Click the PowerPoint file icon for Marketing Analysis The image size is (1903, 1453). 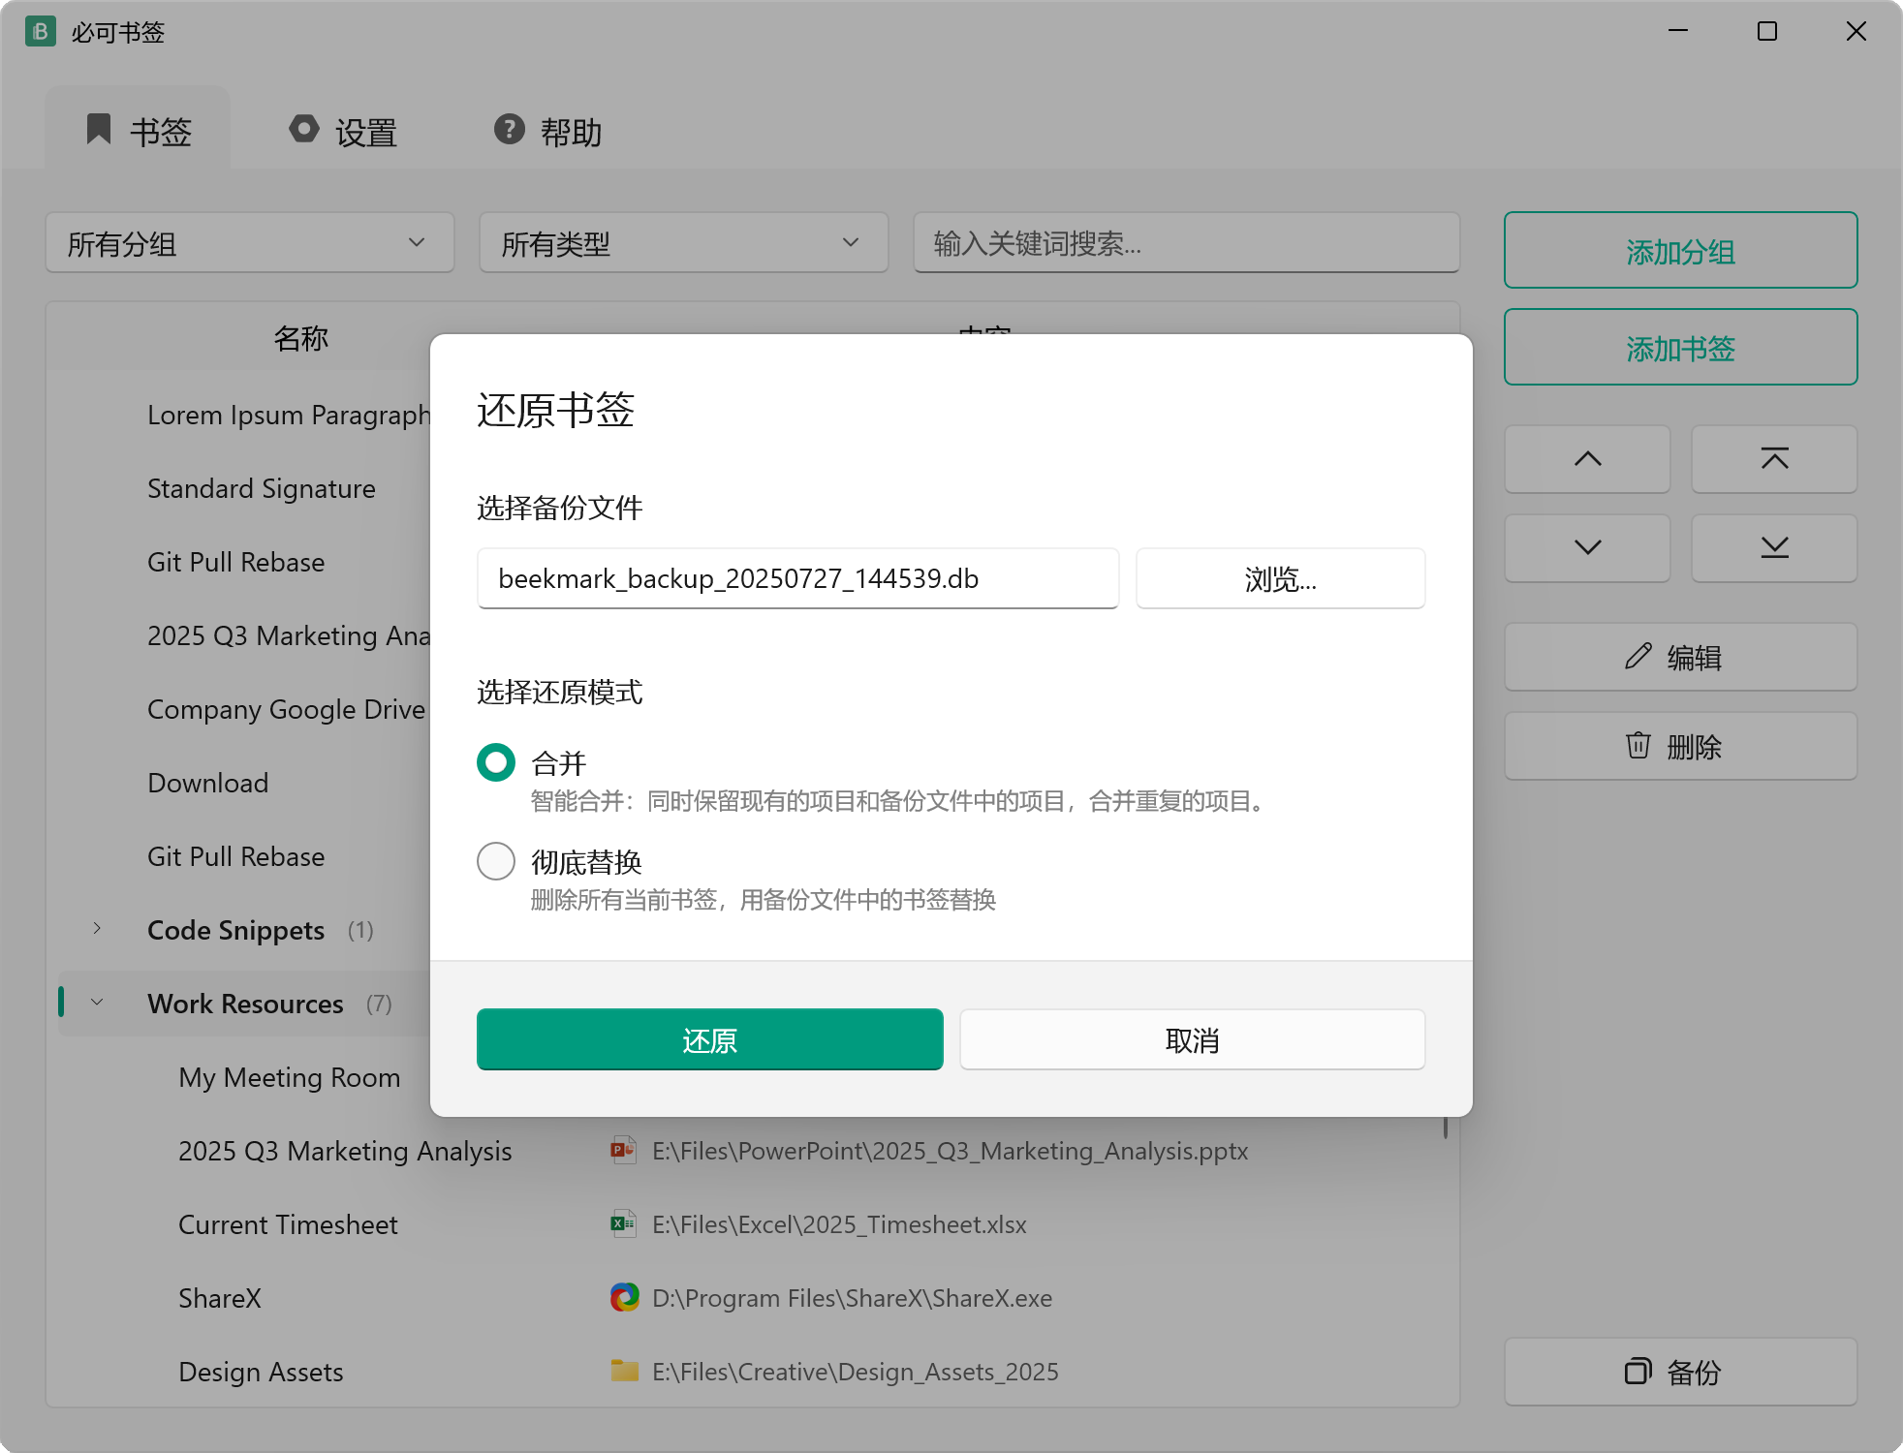tap(624, 1150)
